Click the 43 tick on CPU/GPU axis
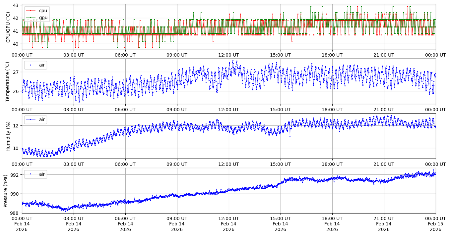Image resolution: width=449 pixels, height=235 pixels. point(16,6)
